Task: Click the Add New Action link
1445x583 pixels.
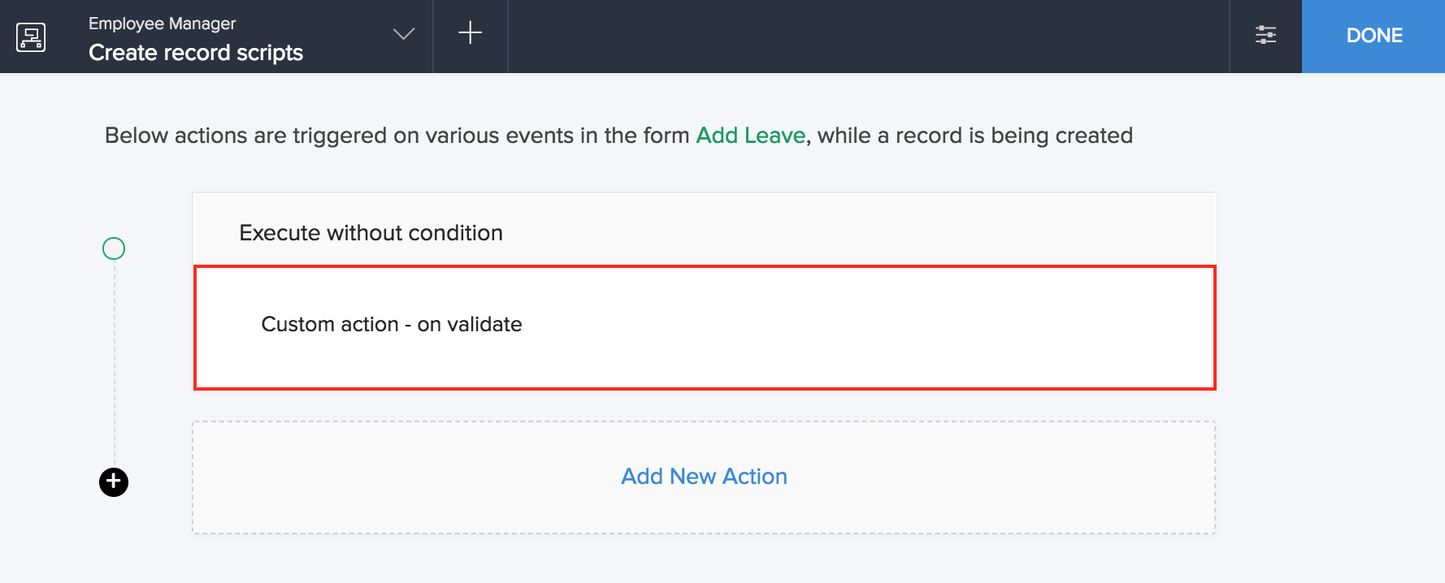Action: click(704, 477)
